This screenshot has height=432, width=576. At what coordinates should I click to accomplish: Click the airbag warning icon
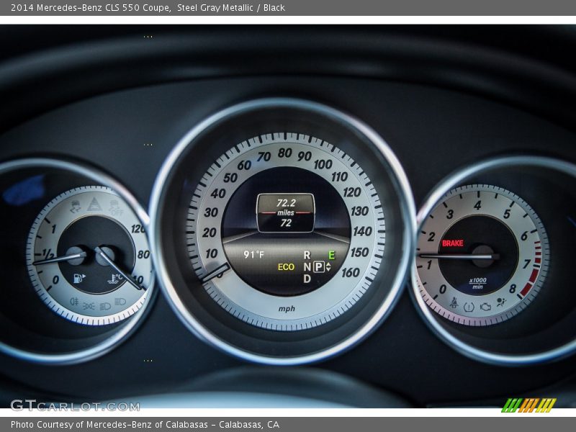501,302
